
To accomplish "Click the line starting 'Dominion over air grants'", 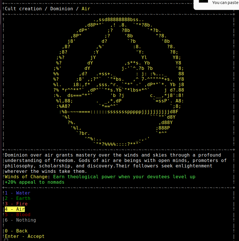I will click(x=113, y=155).
